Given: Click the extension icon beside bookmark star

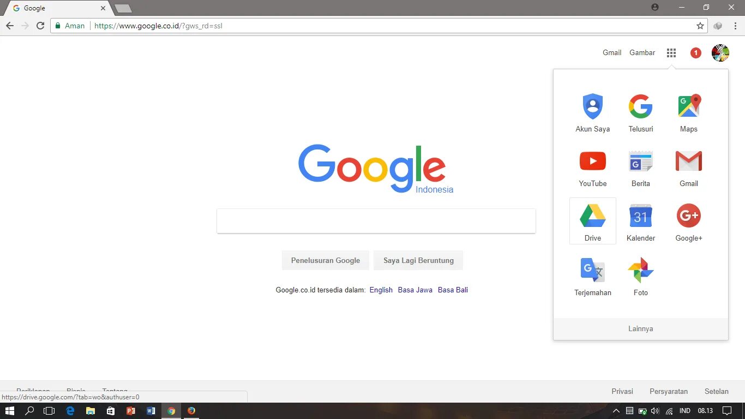Looking at the screenshot, I should [x=718, y=26].
